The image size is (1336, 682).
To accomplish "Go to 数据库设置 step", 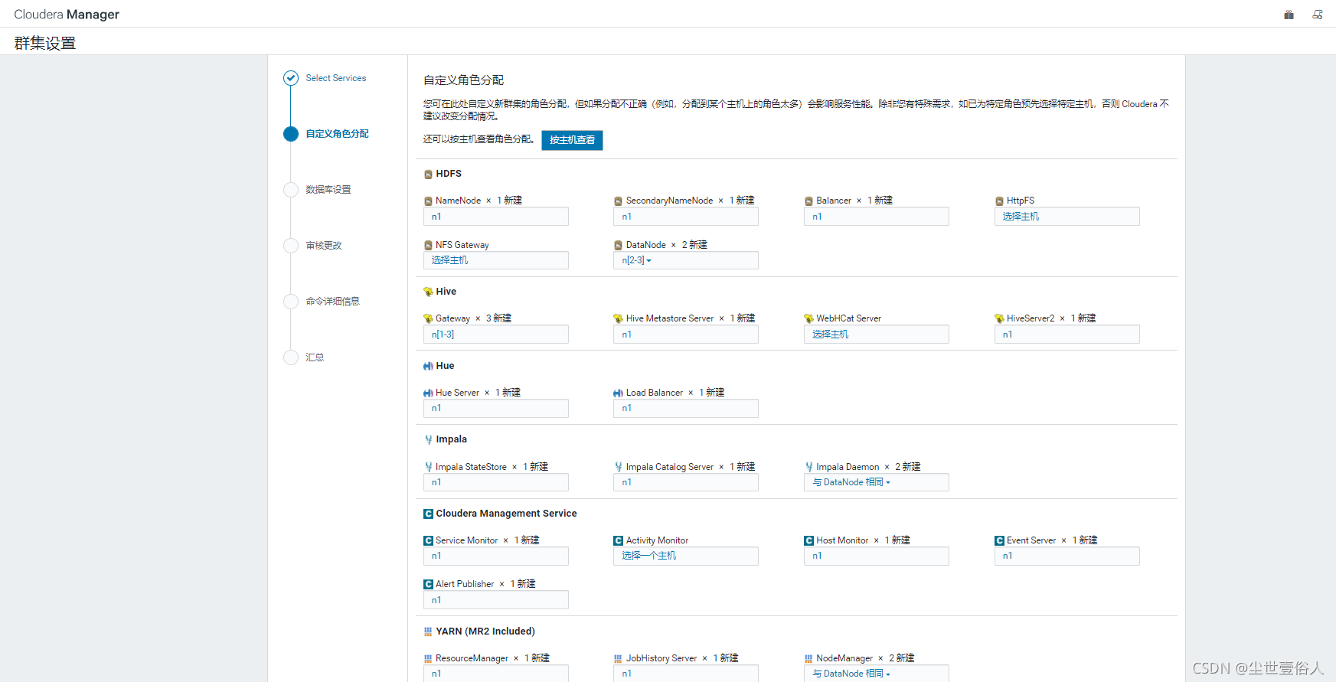I will (x=328, y=190).
